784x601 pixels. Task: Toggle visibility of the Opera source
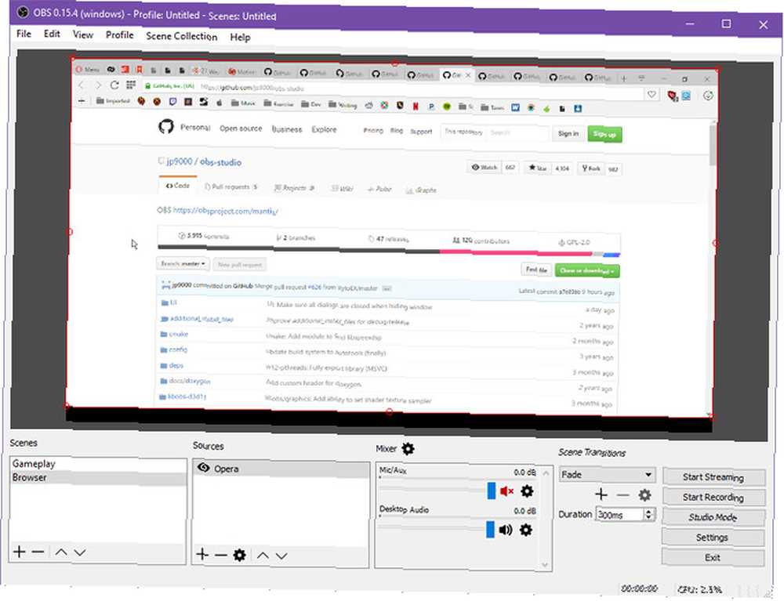203,468
